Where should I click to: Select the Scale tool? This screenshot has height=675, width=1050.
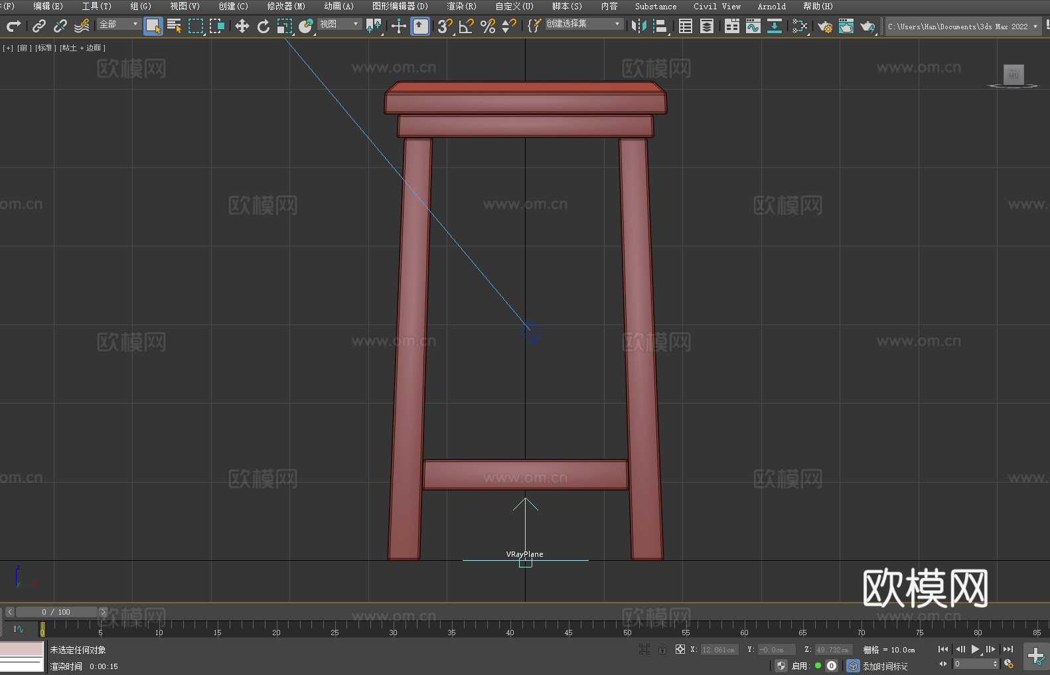(285, 26)
